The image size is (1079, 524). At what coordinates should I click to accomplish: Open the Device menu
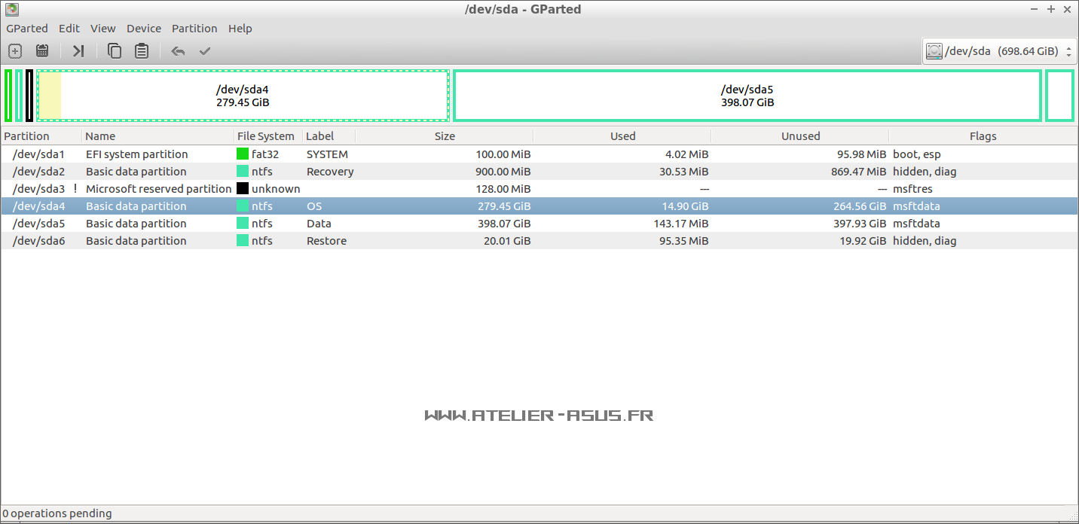click(x=143, y=29)
